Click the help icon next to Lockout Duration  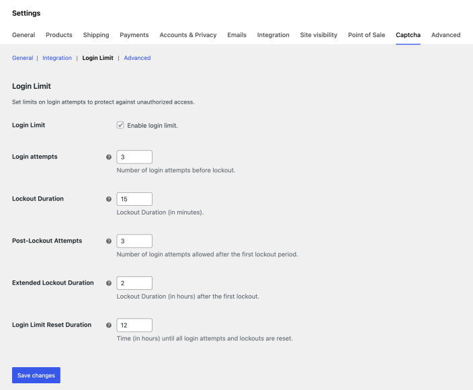[109, 199]
